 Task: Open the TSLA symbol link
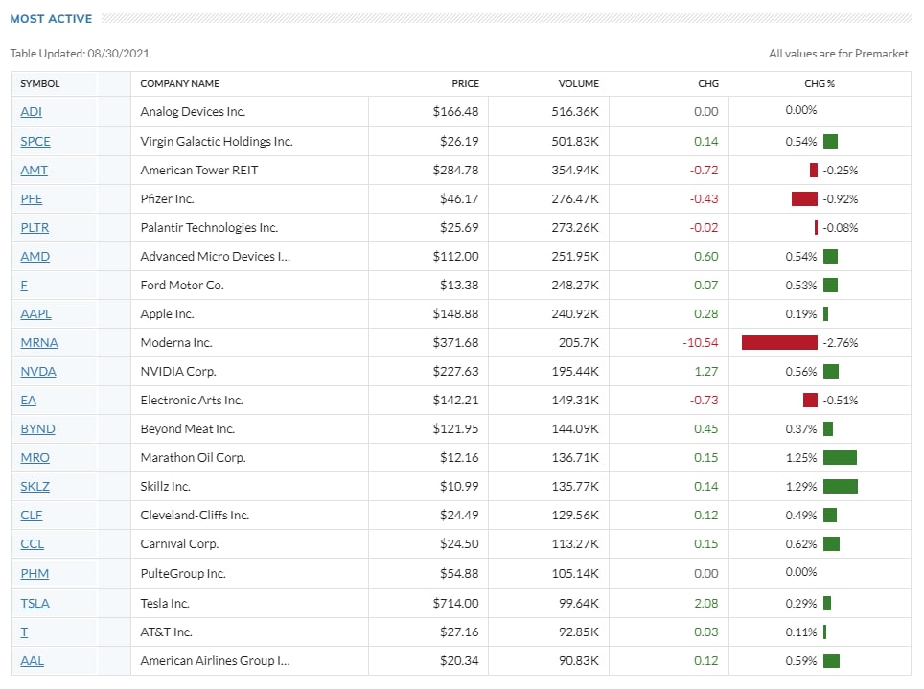(35, 604)
